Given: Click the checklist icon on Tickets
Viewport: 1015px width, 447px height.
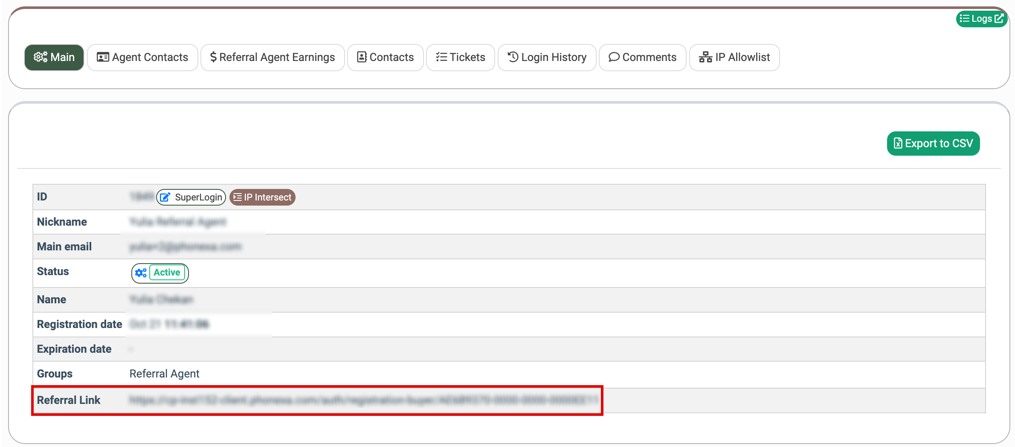Looking at the screenshot, I should [x=441, y=57].
